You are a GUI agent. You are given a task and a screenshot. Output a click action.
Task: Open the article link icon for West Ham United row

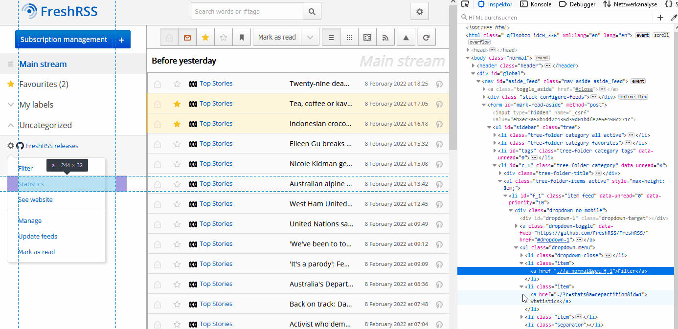[x=439, y=204]
